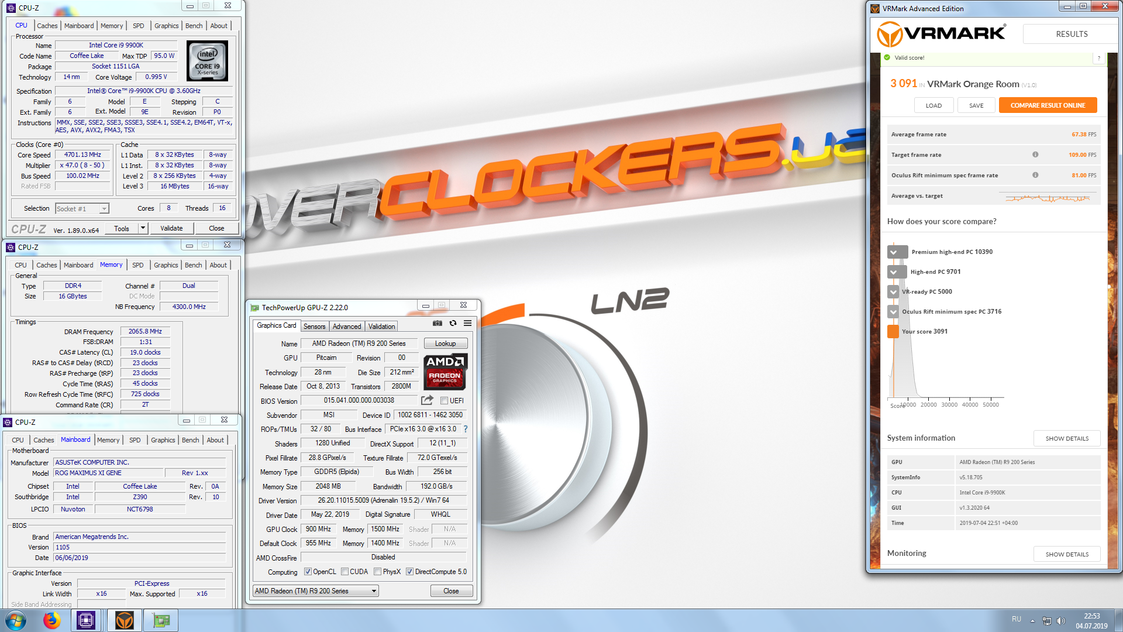Click the LOAD button in VRMark

tap(933, 105)
